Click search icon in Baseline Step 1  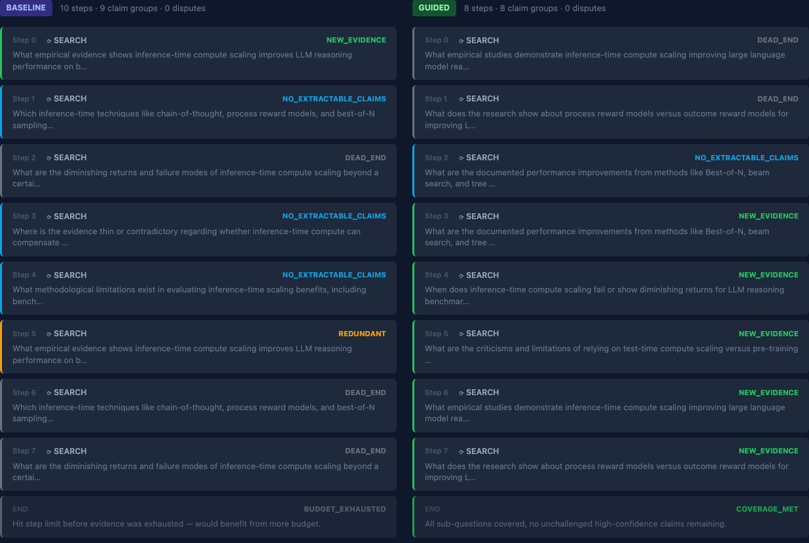49,99
